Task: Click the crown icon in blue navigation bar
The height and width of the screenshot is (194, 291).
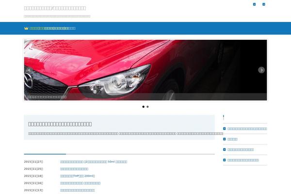Action: (x=26, y=28)
